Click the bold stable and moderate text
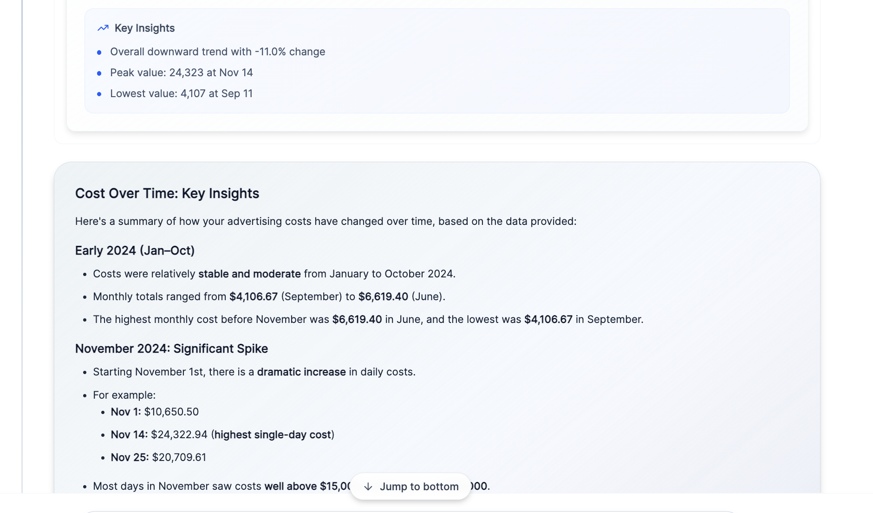Screen dimensions: 873x513 [249, 274]
